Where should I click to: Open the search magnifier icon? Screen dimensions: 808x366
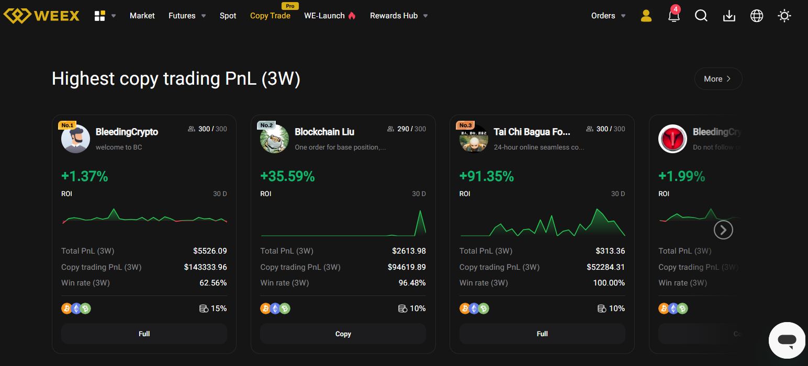701,16
